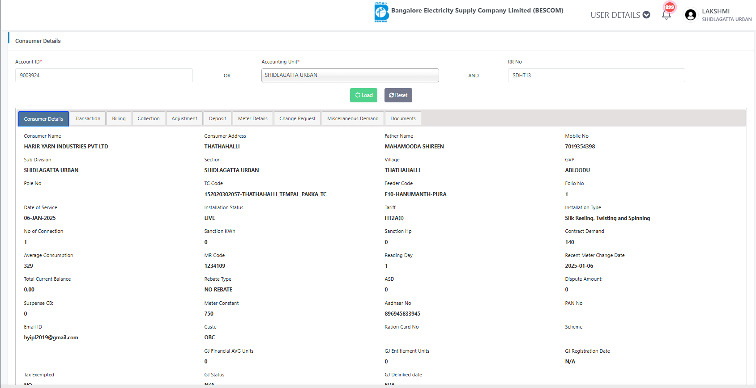The width and height of the screenshot is (756, 388).
Task: Focus the RR No input field
Action: [x=596, y=75]
